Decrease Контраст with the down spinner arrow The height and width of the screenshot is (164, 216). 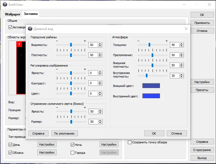click(100, 84)
